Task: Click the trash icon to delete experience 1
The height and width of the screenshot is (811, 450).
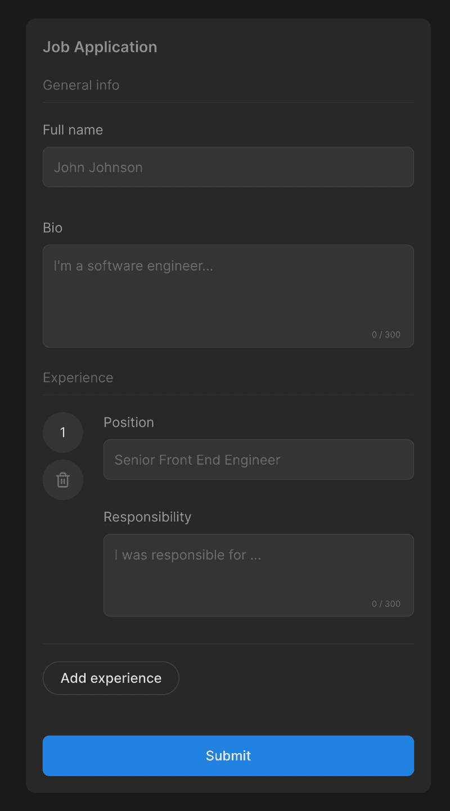Action: 62,480
